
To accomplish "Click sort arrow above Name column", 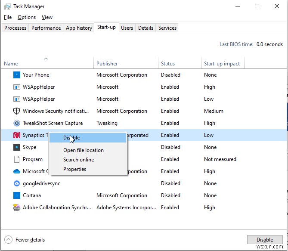I will [x=46, y=59].
